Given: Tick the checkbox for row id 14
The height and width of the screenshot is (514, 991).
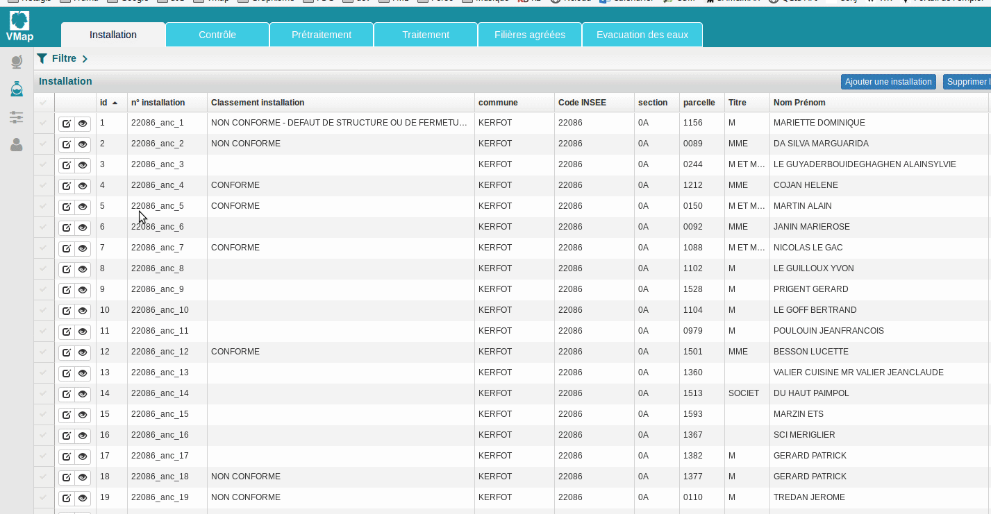Looking at the screenshot, I should [44, 393].
